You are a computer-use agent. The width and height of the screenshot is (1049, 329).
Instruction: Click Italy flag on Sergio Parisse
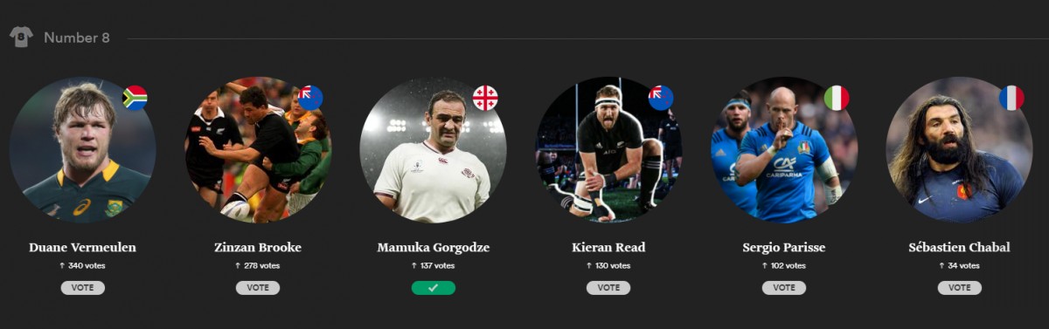coord(837,98)
